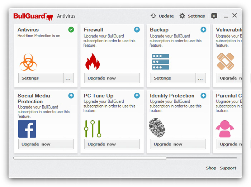Open the Support link
This screenshot has height=187, width=251.
click(228, 168)
